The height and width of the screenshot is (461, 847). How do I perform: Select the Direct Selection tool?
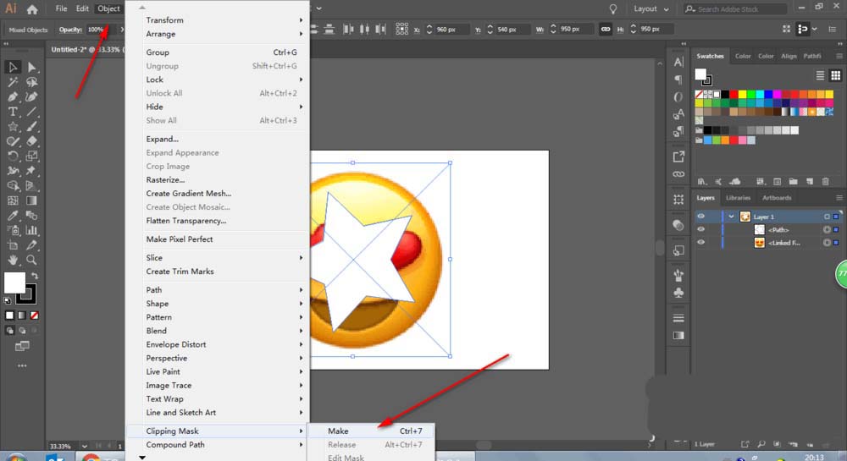point(32,67)
